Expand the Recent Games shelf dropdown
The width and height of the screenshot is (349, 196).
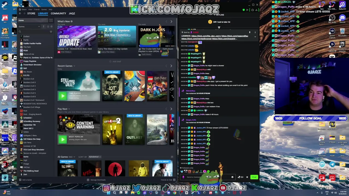pyautogui.click(x=74, y=66)
